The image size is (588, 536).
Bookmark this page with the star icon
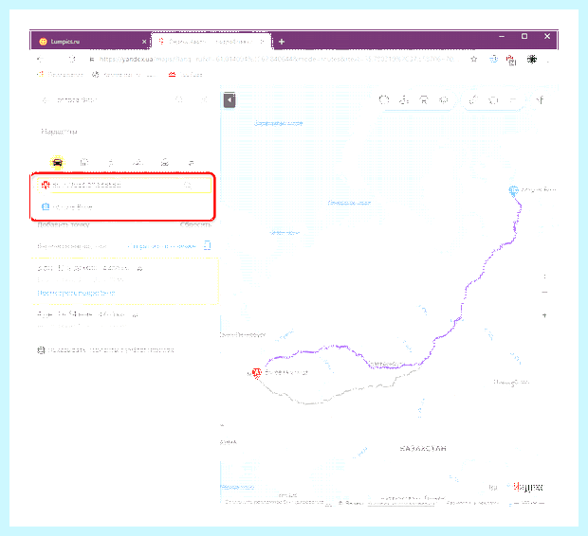(474, 59)
